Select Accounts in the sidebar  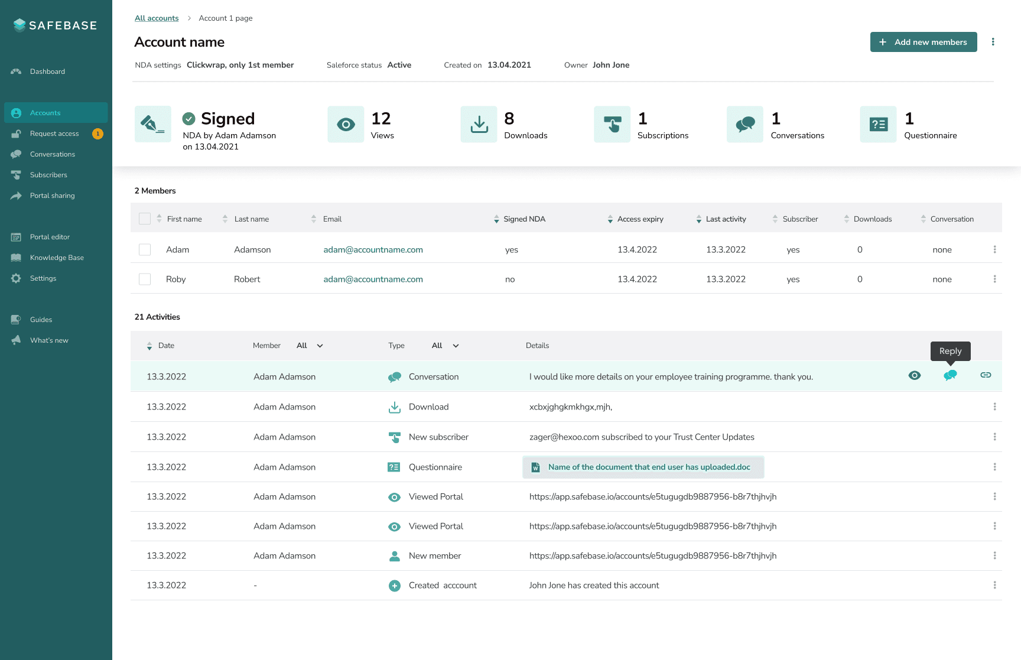pos(56,113)
